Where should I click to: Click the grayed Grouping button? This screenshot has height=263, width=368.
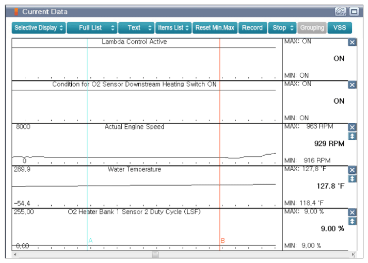click(x=312, y=28)
